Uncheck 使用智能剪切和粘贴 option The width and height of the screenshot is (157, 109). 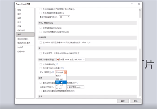41,28
